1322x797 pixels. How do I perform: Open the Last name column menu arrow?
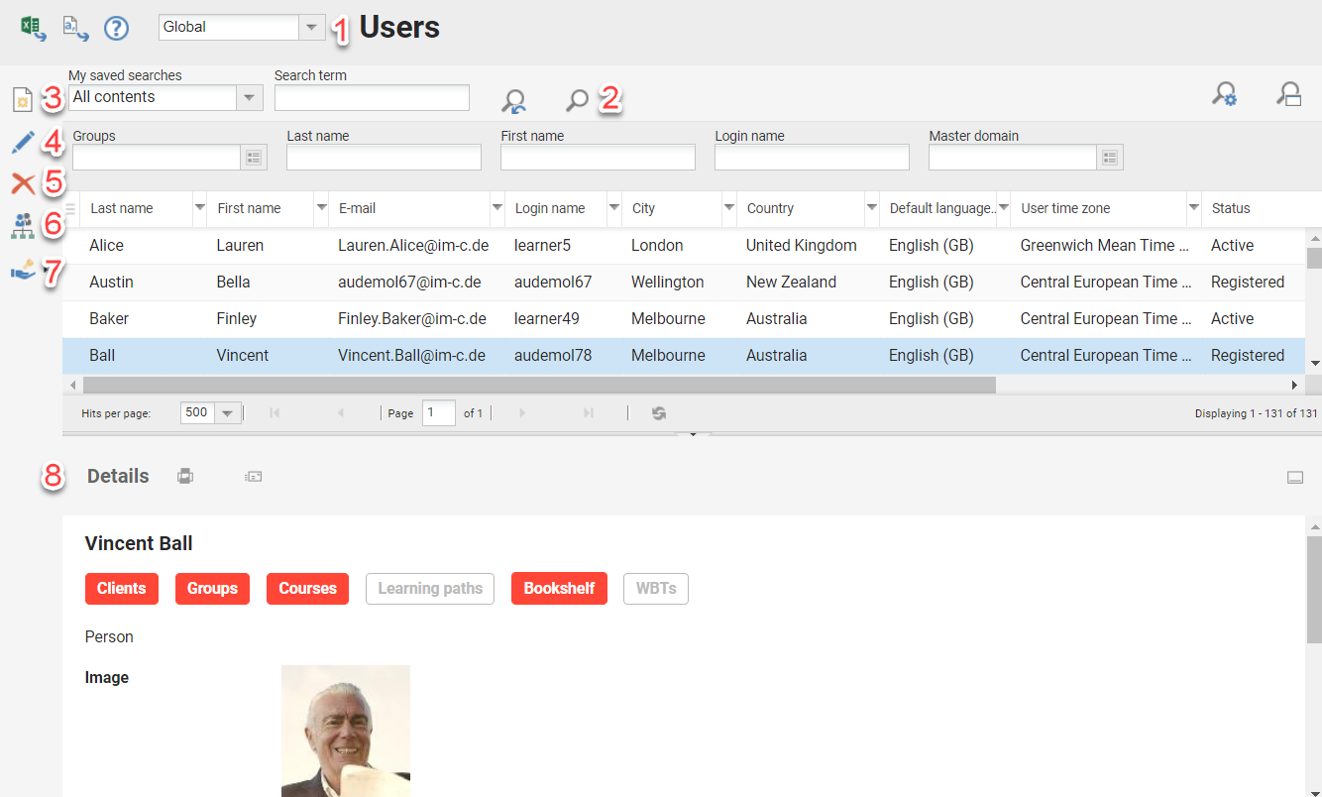coord(199,208)
